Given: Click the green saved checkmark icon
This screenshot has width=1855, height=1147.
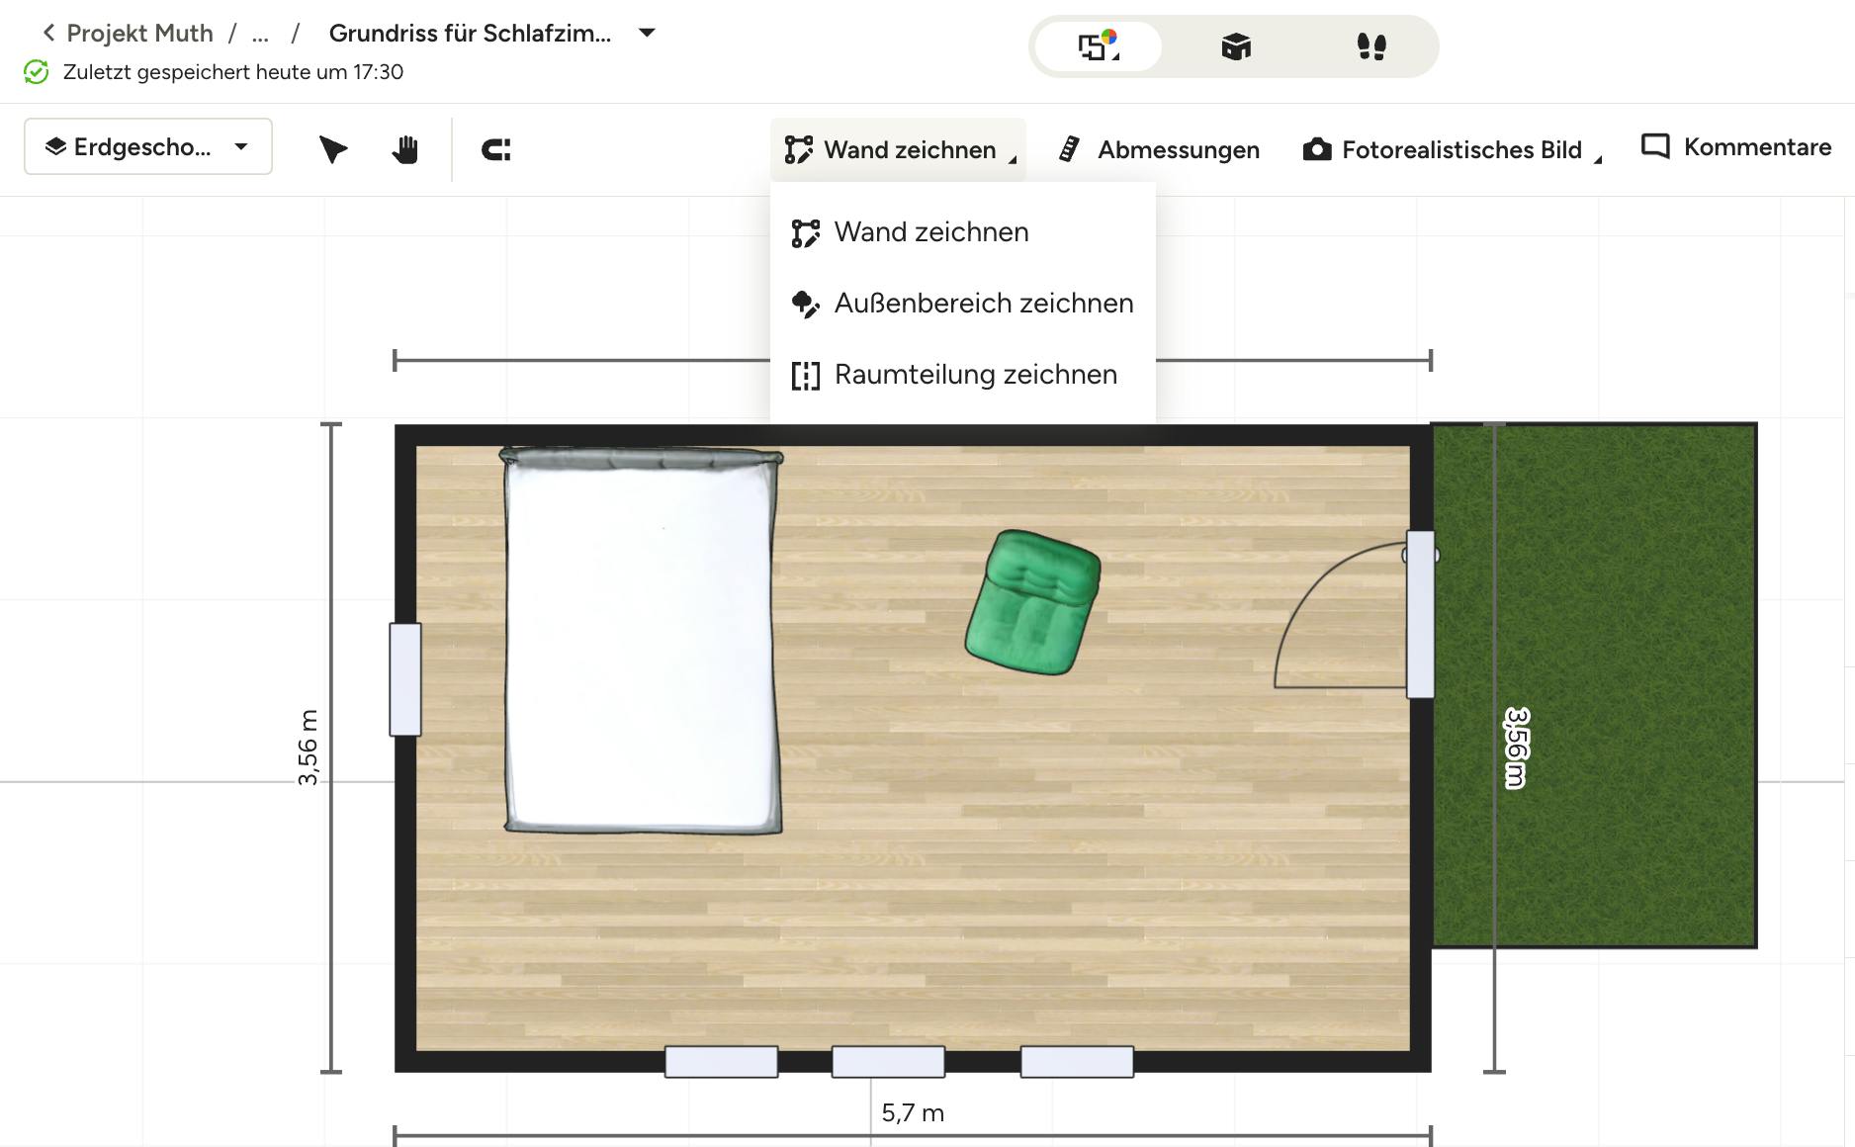Looking at the screenshot, I should [x=37, y=72].
